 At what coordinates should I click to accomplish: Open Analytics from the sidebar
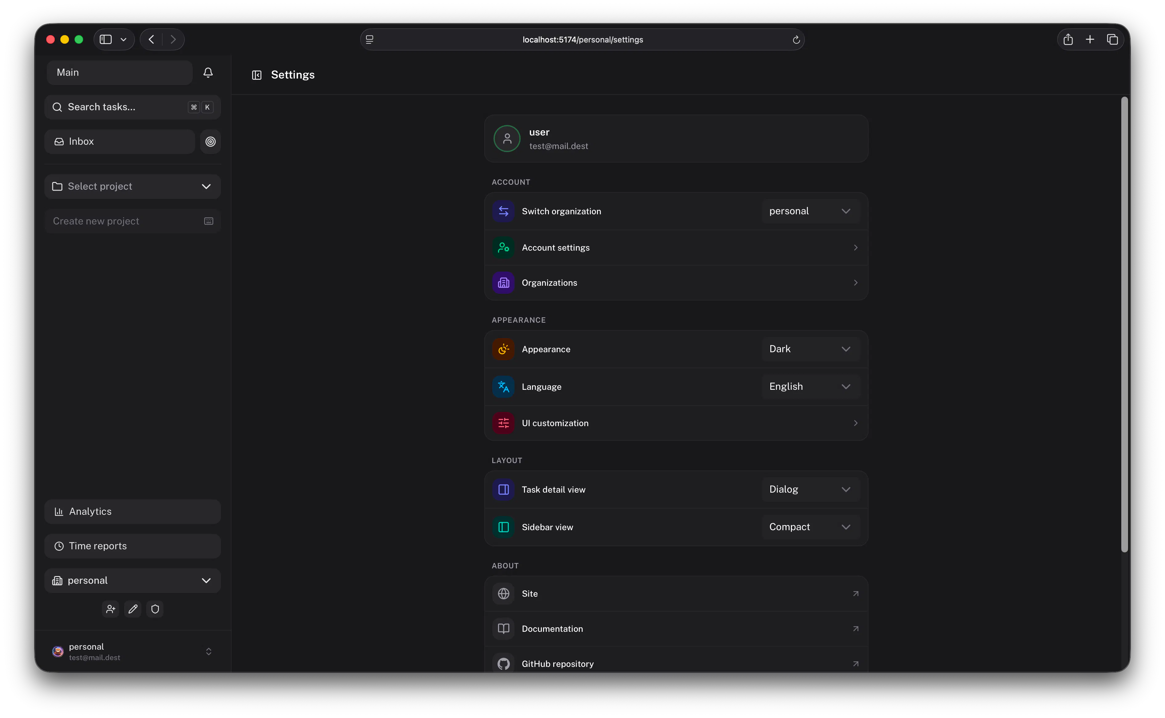coord(132,511)
